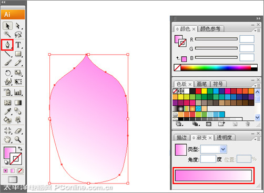Select the Column Graph tool
The width and height of the screenshot is (264, 193).
[x=18, y=92]
